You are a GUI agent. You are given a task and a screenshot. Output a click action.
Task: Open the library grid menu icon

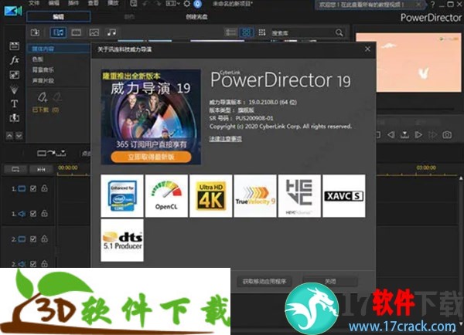tap(262, 32)
